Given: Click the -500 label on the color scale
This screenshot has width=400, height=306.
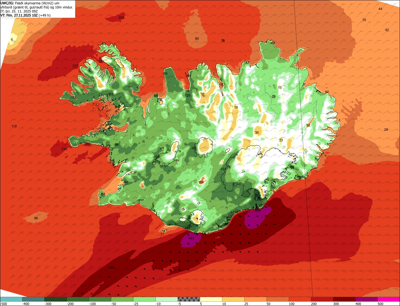Looking at the screenshot, I should point(3,303).
